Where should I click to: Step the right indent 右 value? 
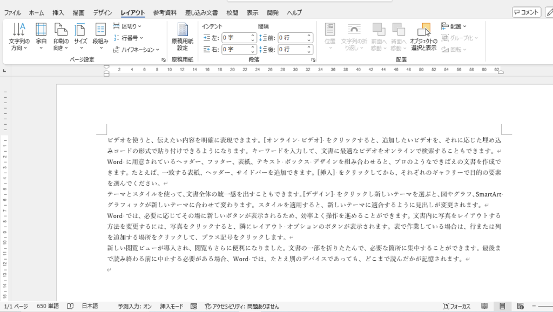point(253,49)
